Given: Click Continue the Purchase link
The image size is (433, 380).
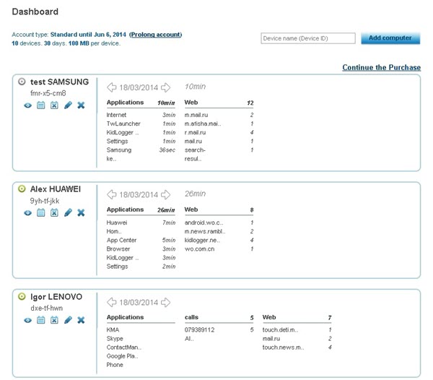Looking at the screenshot, I should [381, 67].
